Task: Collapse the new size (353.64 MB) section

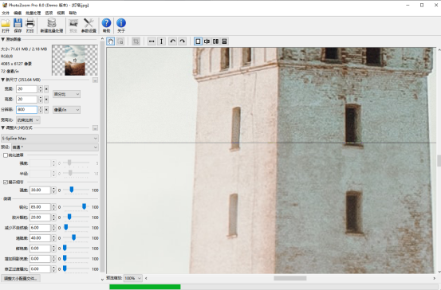Action: 3,80
